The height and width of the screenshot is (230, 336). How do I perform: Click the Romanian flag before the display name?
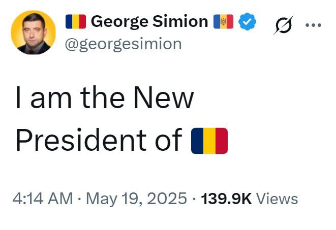pyautogui.click(x=76, y=21)
